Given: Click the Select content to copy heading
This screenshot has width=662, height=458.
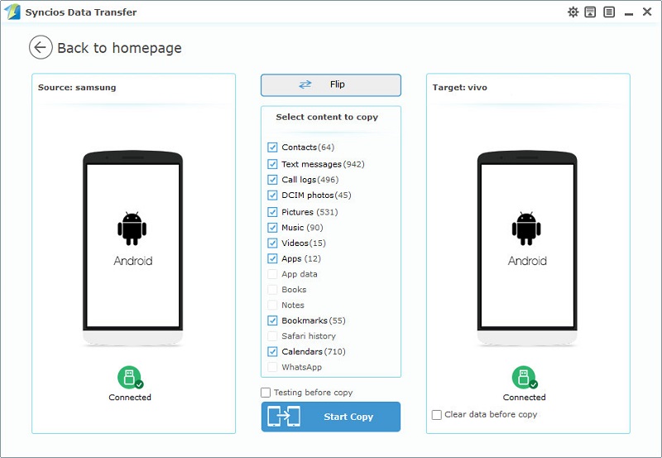Looking at the screenshot, I should 327,117.
